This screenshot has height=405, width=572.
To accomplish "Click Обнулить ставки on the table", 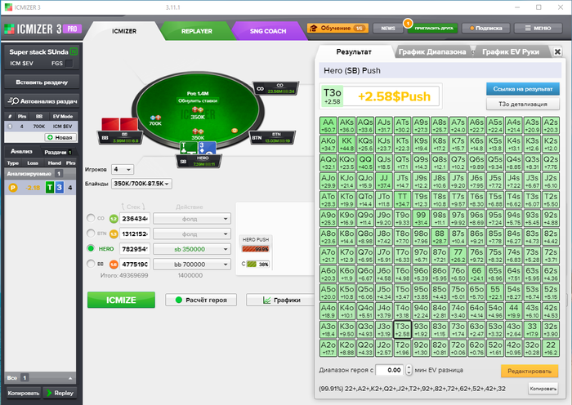I will [x=198, y=101].
